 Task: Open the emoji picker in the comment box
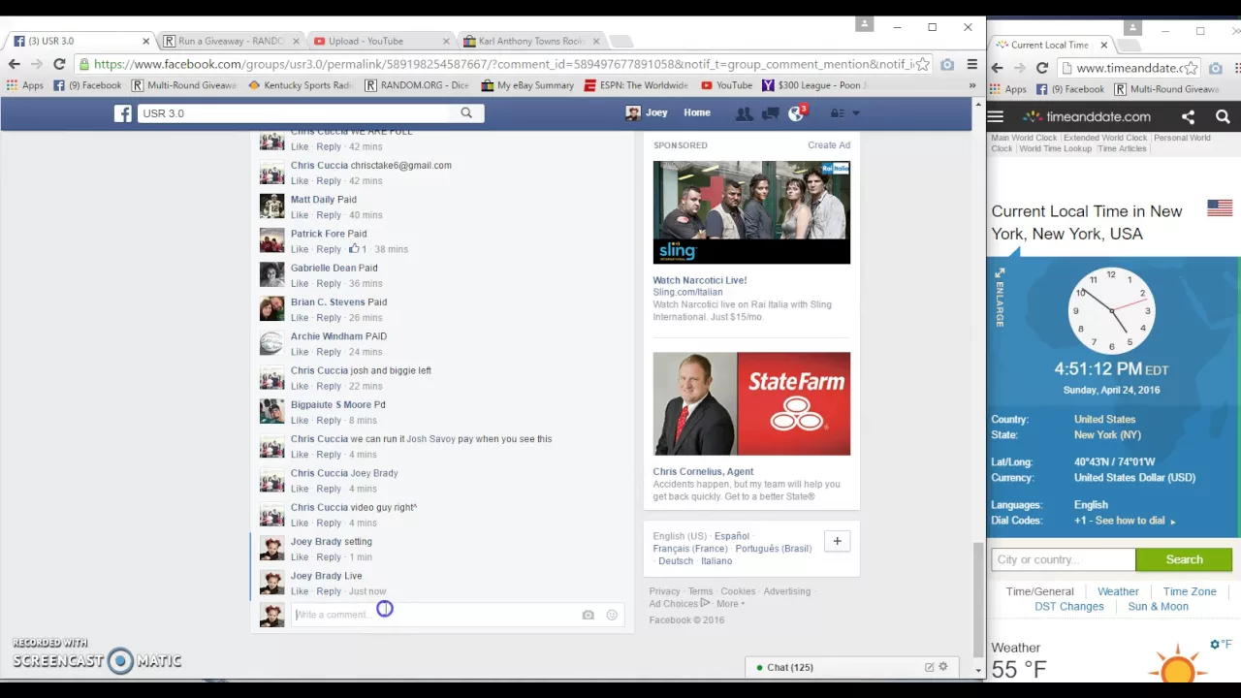[x=612, y=615]
